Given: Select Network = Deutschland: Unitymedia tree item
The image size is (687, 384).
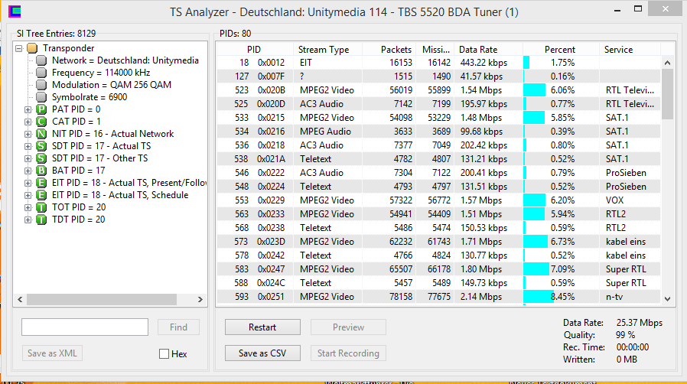Looking at the screenshot, I should pos(125,60).
